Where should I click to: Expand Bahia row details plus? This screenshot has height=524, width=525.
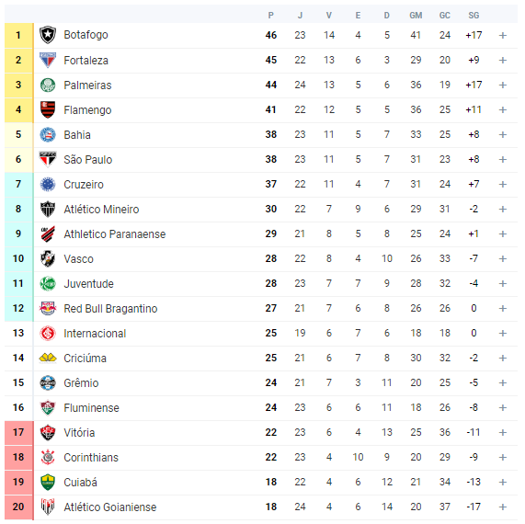(x=503, y=134)
